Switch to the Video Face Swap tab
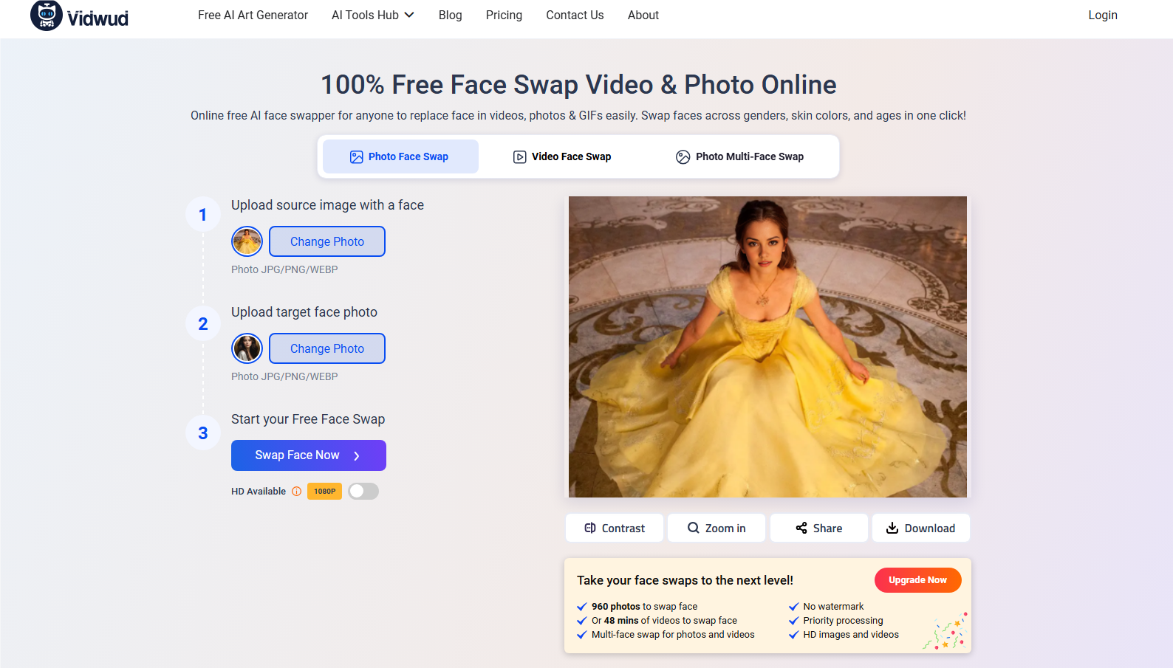The height and width of the screenshot is (668, 1173). 563,156
